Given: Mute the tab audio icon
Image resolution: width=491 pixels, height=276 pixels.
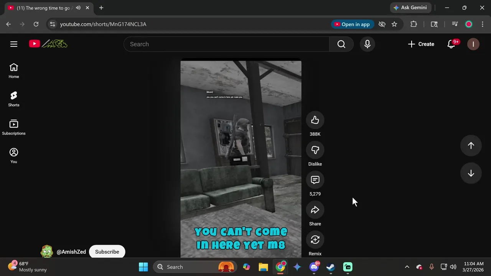Looking at the screenshot, I should [78, 8].
